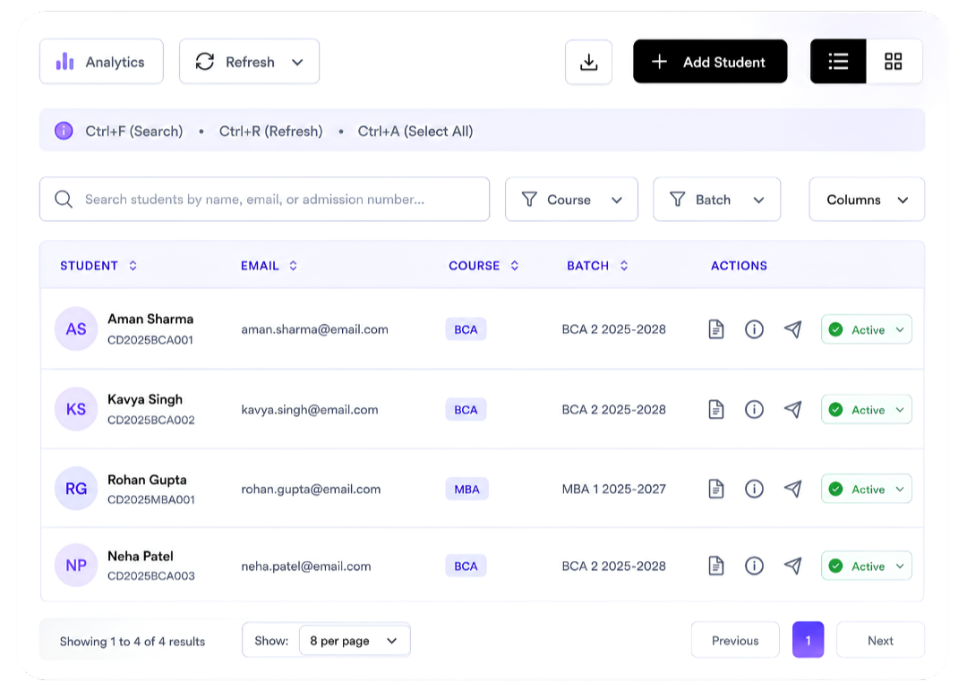Open the 8 per page dropdown

click(x=355, y=641)
